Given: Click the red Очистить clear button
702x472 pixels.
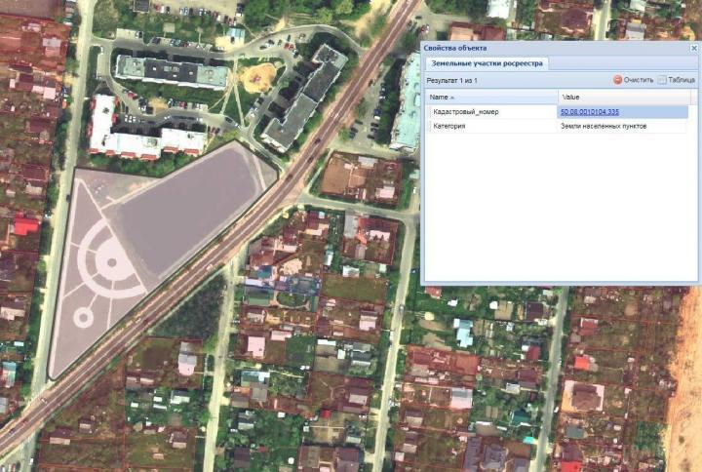Looking at the screenshot, I should pyautogui.click(x=633, y=80).
